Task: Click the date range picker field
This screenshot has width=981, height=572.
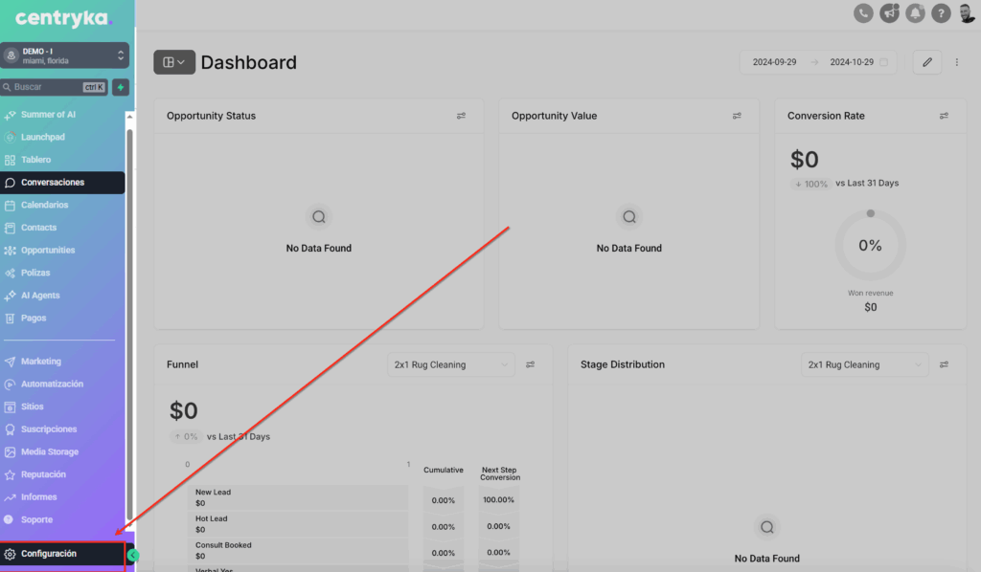Action: pos(819,62)
